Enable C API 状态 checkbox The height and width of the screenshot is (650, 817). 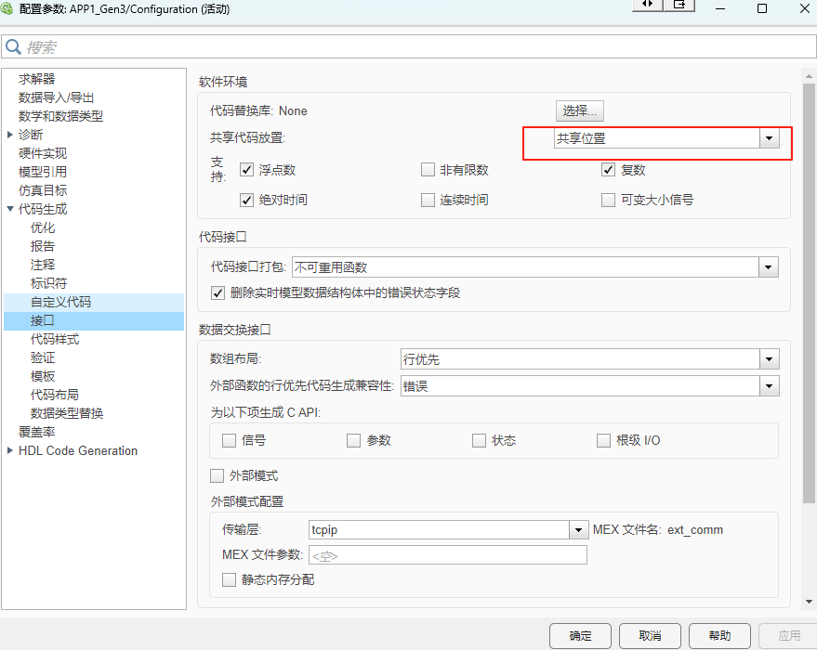pyautogui.click(x=479, y=441)
